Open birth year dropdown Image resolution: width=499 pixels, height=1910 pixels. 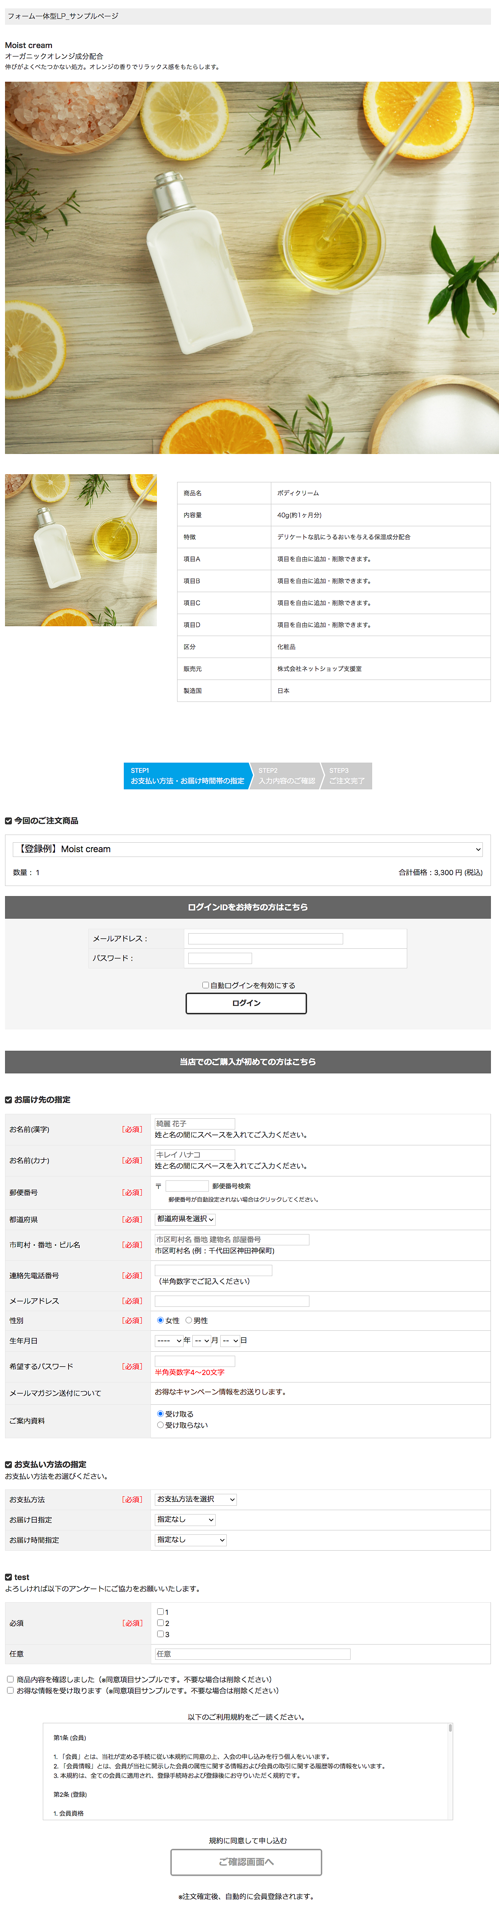169,1341
